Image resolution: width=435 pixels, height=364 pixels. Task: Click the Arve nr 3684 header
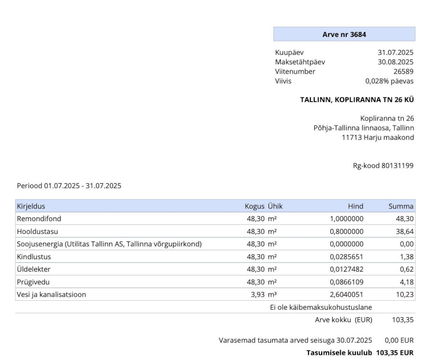click(x=344, y=34)
